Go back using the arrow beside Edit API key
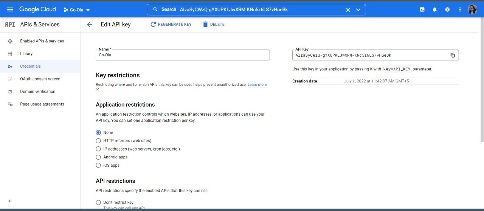The width and height of the screenshot is (484, 211). pos(90,24)
